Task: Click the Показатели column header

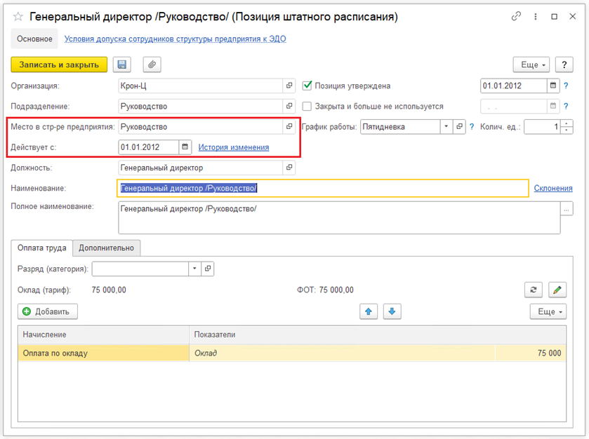Action: [x=378, y=335]
